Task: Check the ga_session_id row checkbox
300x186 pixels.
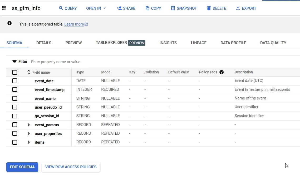Action: point(15,116)
